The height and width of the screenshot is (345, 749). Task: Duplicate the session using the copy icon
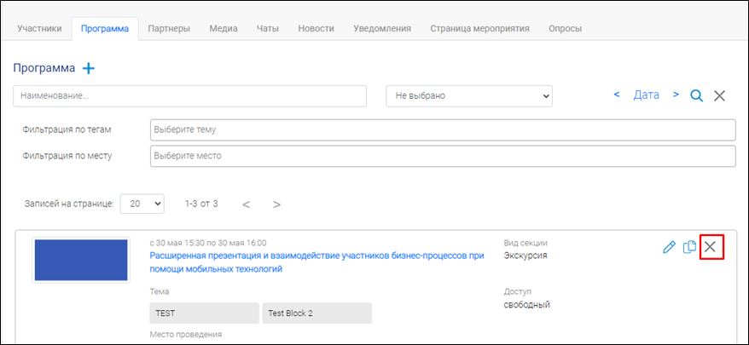(x=689, y=247)
